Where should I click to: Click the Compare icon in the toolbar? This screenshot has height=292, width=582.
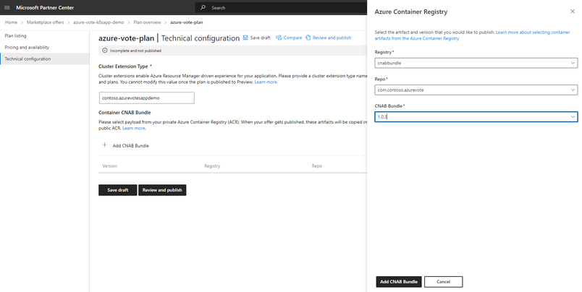point(279,37)
